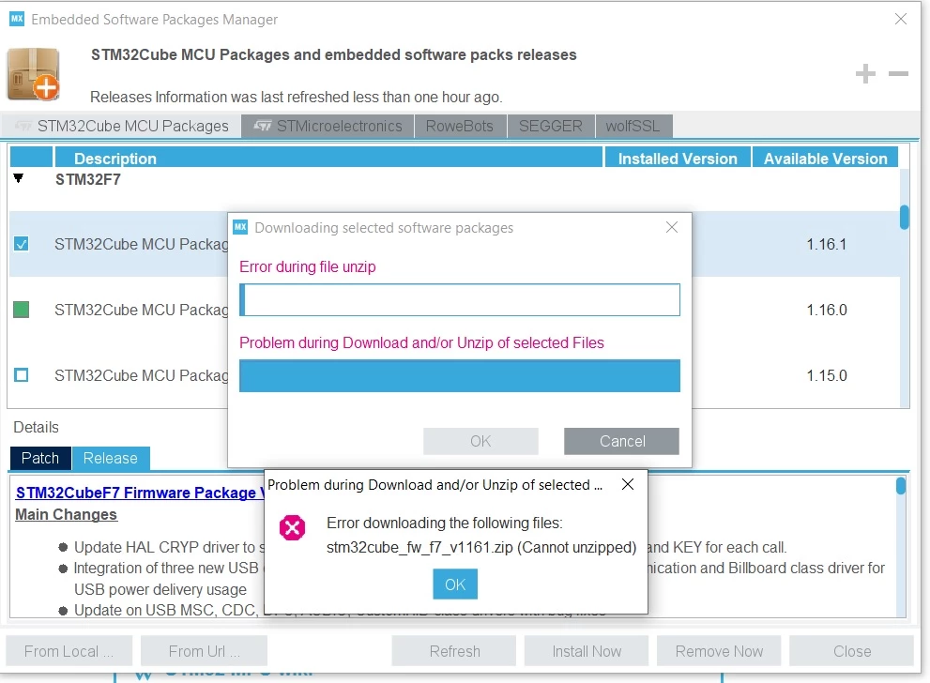This screenshot has height=683, width=930.
Task: Select the Release details tab
Action: click(111, 458)
